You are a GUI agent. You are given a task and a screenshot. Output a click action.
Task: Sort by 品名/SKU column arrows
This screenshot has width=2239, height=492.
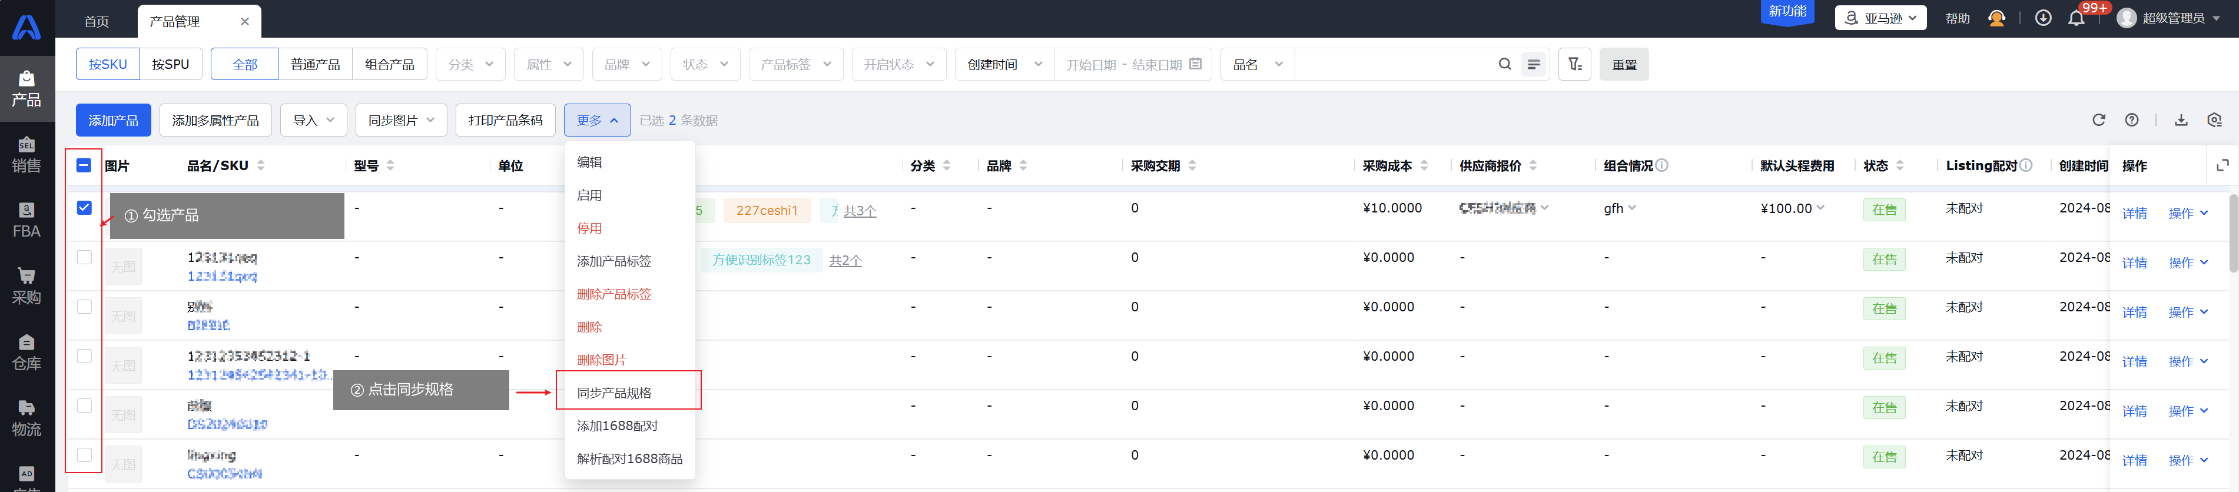(261, 165)
